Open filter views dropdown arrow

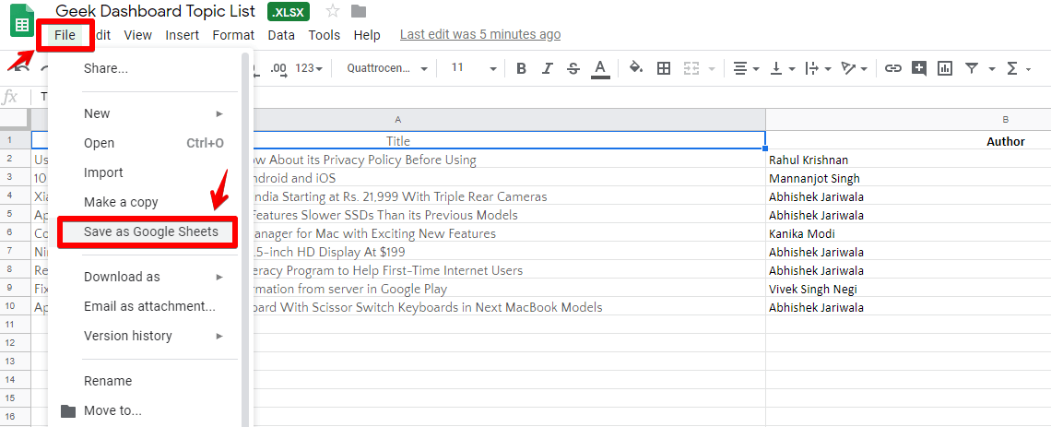[991, 69]
